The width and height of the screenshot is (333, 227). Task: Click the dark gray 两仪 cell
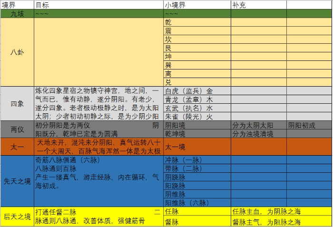pos(17,129)
